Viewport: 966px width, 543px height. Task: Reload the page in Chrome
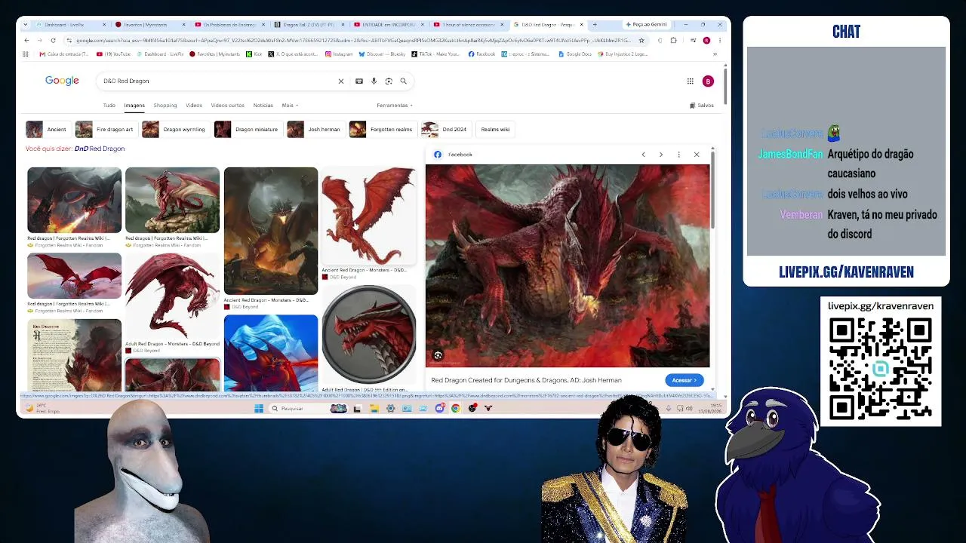pyautogui.click(x=53, y=40)
